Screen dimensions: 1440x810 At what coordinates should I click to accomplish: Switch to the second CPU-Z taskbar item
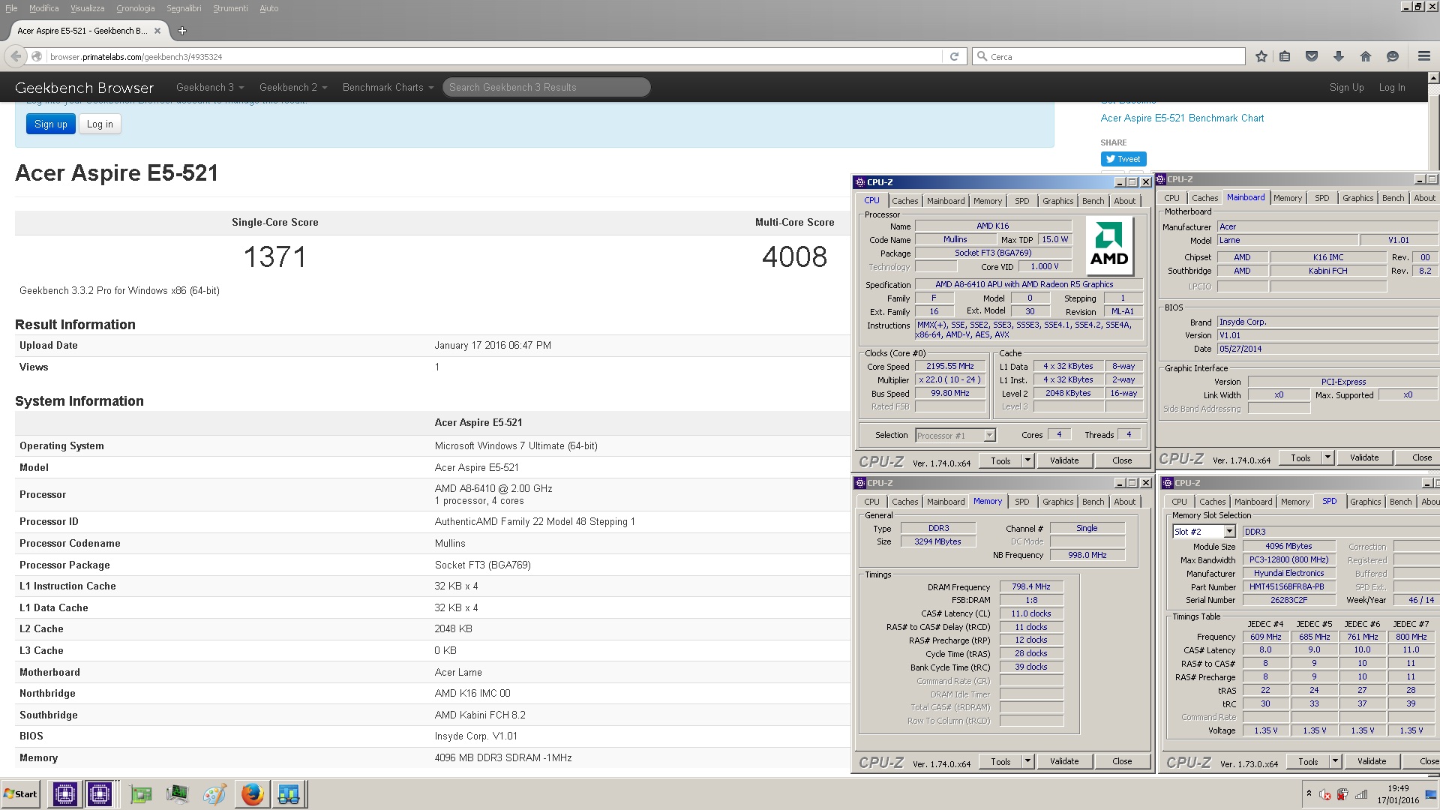pyautogui.click(x=100, y=793)
